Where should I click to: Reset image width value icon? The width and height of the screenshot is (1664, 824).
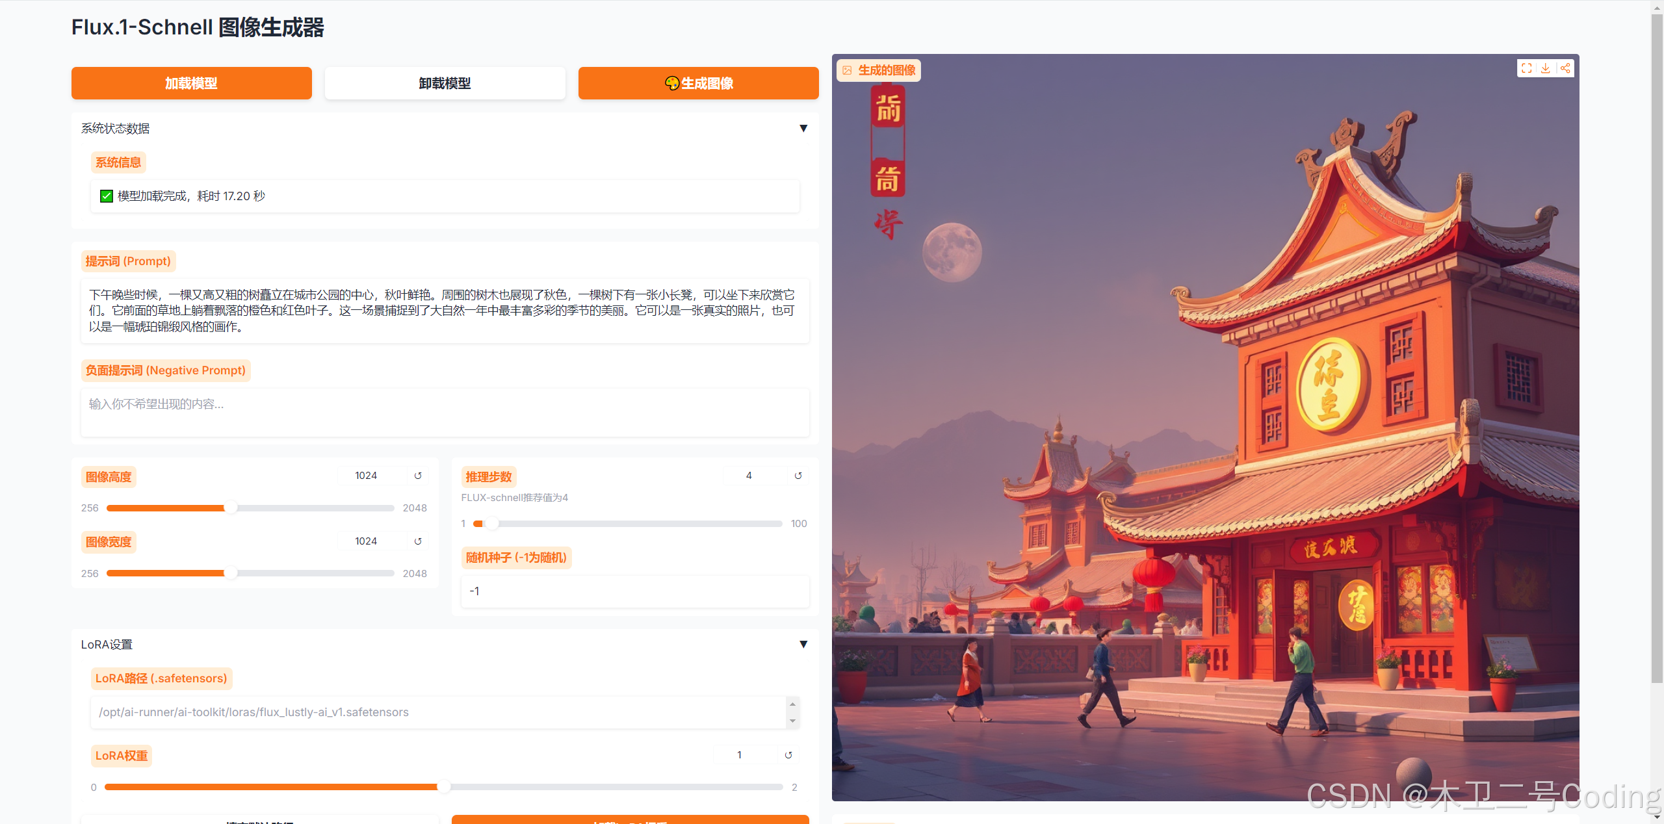pos(418,541)
